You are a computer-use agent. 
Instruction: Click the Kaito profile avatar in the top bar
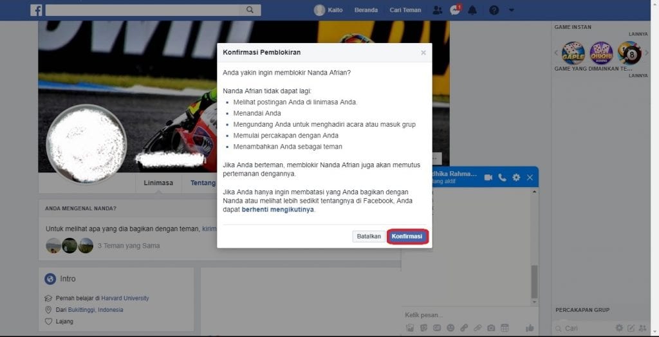[319, 10]
